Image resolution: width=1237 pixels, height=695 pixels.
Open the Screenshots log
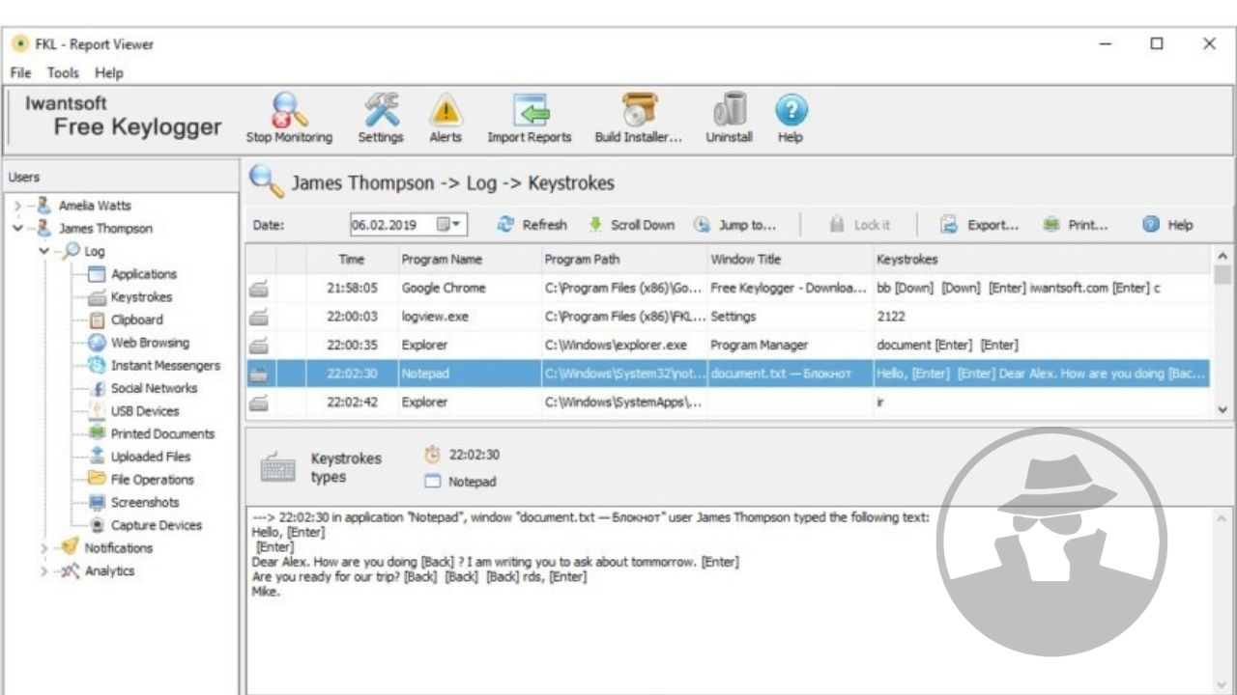coord(145,502)
